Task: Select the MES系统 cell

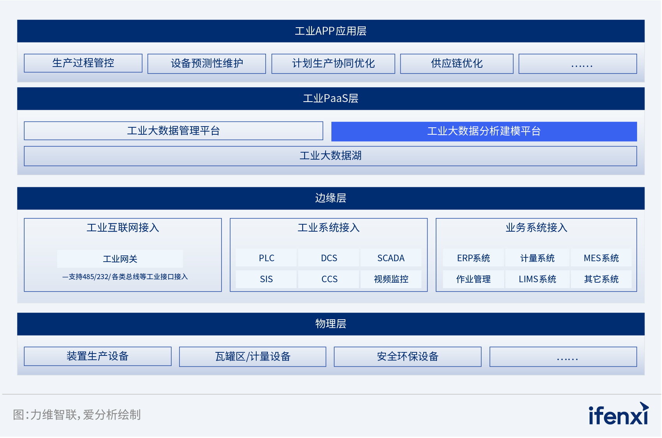Action: (601, 258)
